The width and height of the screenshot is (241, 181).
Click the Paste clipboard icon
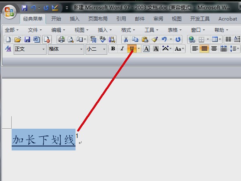(x=145, y=39)
